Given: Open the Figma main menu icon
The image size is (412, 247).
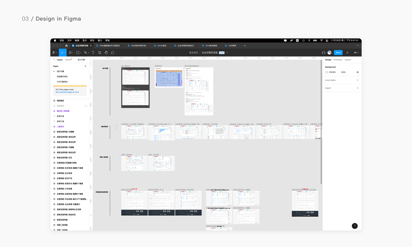Looking at the screenshot, I should coord(54,53).
